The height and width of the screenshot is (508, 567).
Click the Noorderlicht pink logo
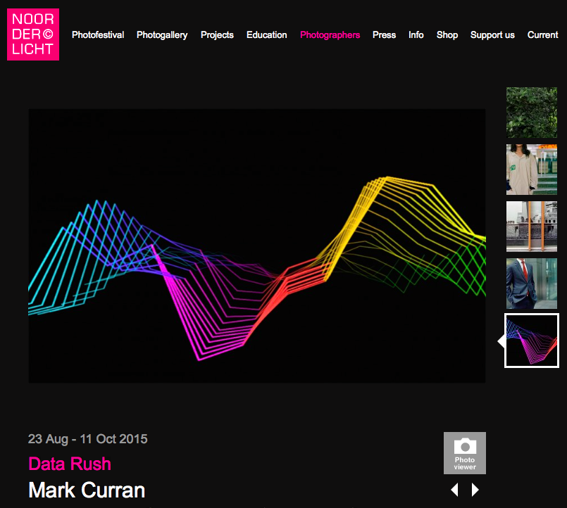pos(33,34)
